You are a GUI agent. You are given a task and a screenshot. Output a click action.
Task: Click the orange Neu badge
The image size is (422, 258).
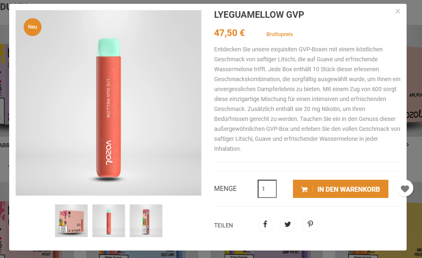pyautogui.click(x=32, y=27)
